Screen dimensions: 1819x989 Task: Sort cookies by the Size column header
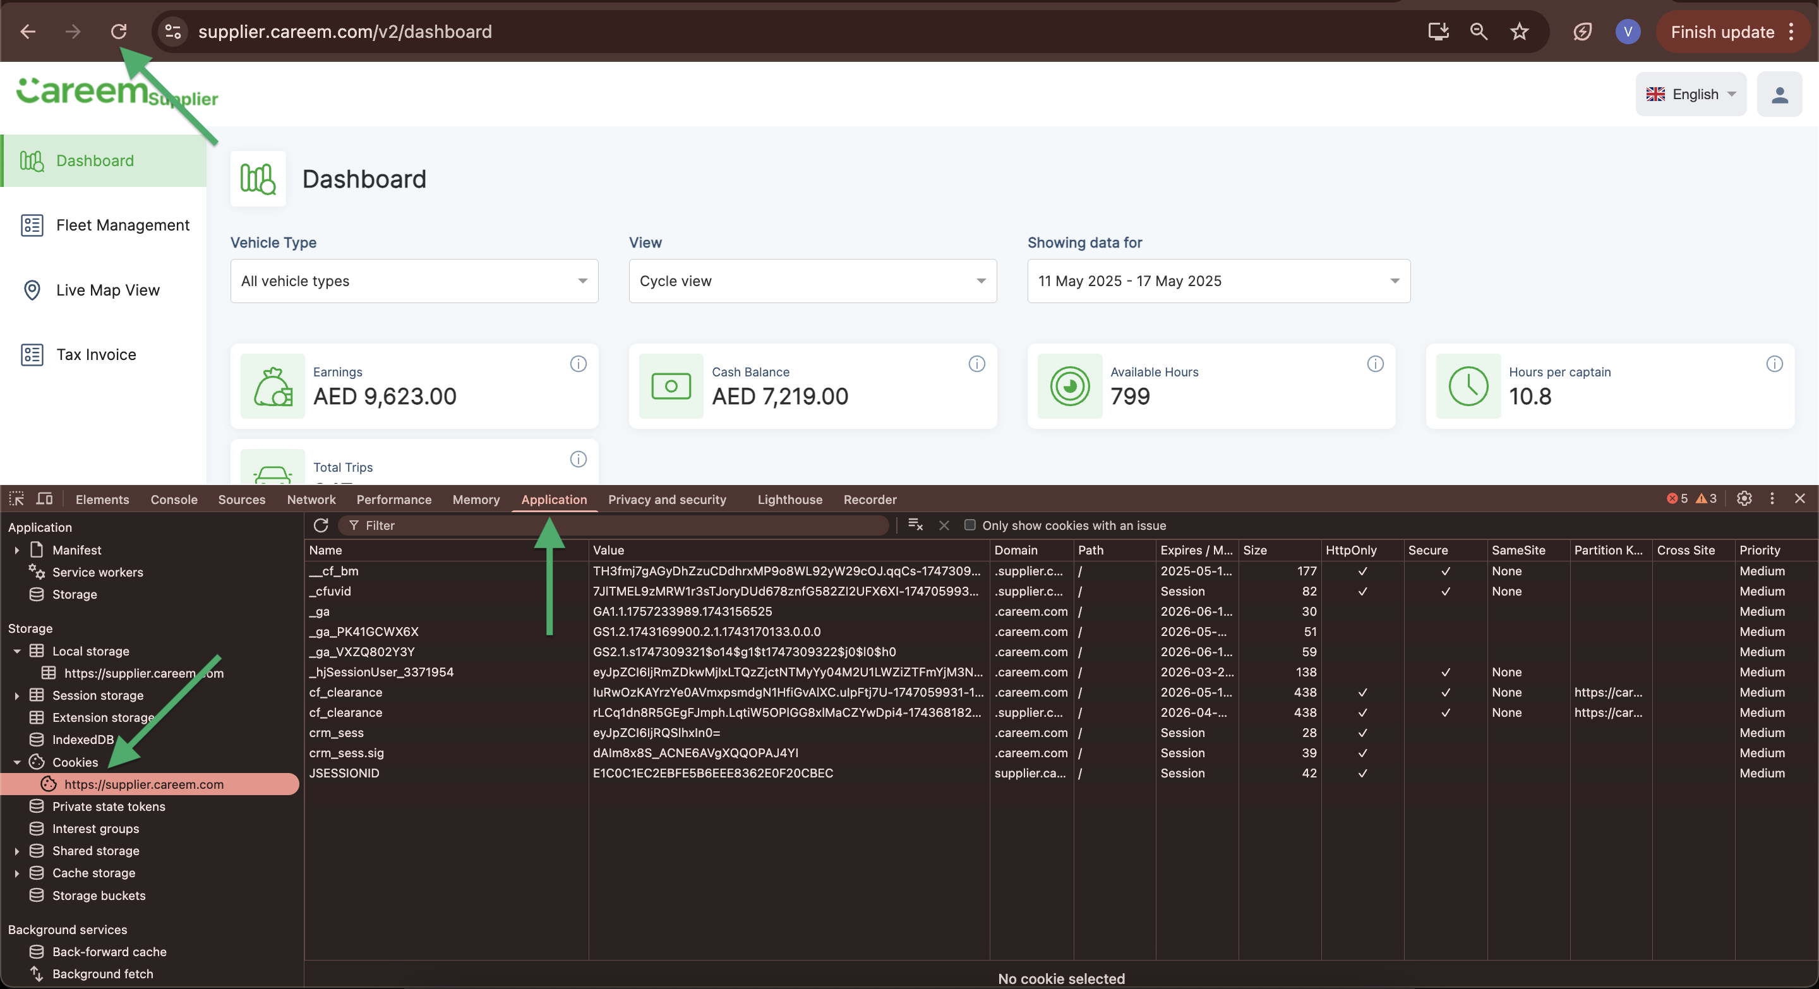(x=1279, y=550)
